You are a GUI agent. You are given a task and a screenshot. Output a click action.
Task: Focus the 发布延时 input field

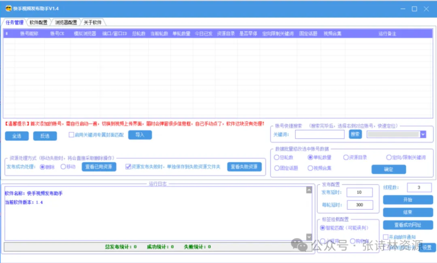(x=359, y=193)
